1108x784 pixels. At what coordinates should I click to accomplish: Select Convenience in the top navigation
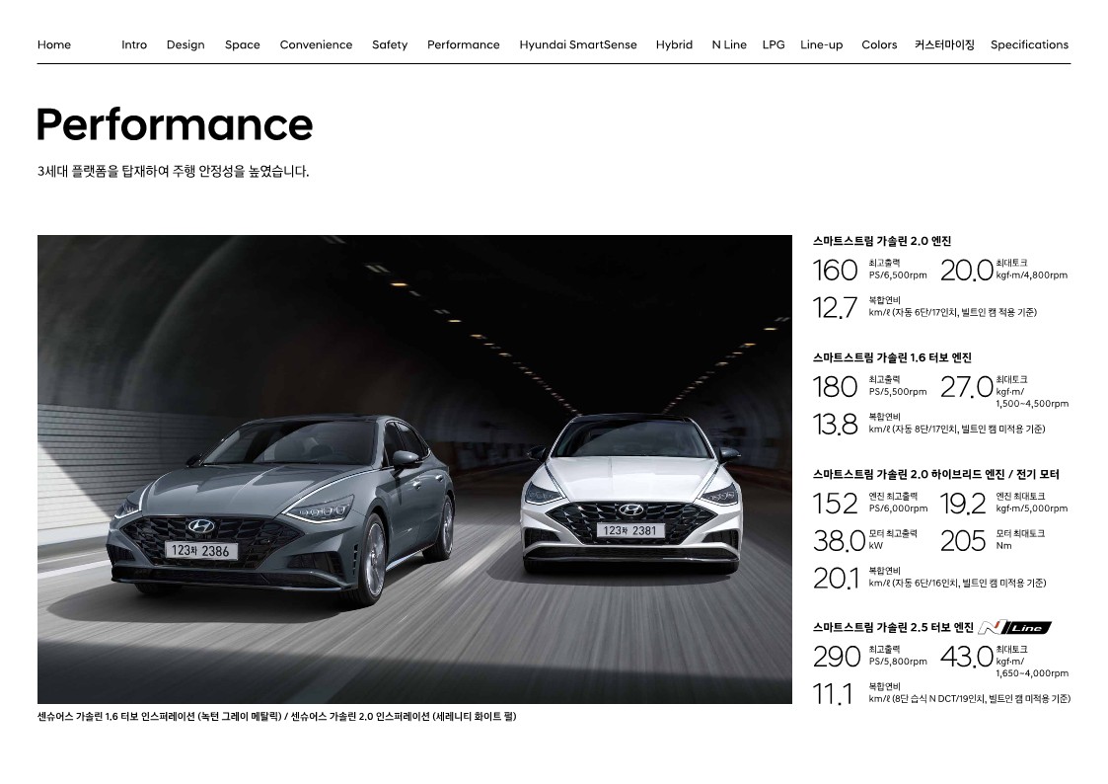(x=316, y=44)
